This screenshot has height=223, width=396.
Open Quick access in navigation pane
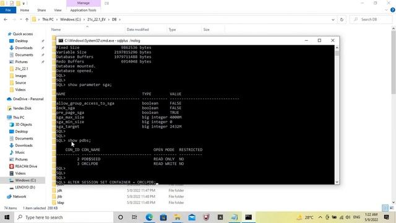click(23, 34)
